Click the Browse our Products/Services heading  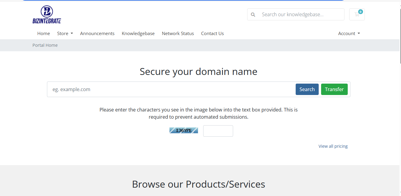pyautogui.click(x=198, y=184)
